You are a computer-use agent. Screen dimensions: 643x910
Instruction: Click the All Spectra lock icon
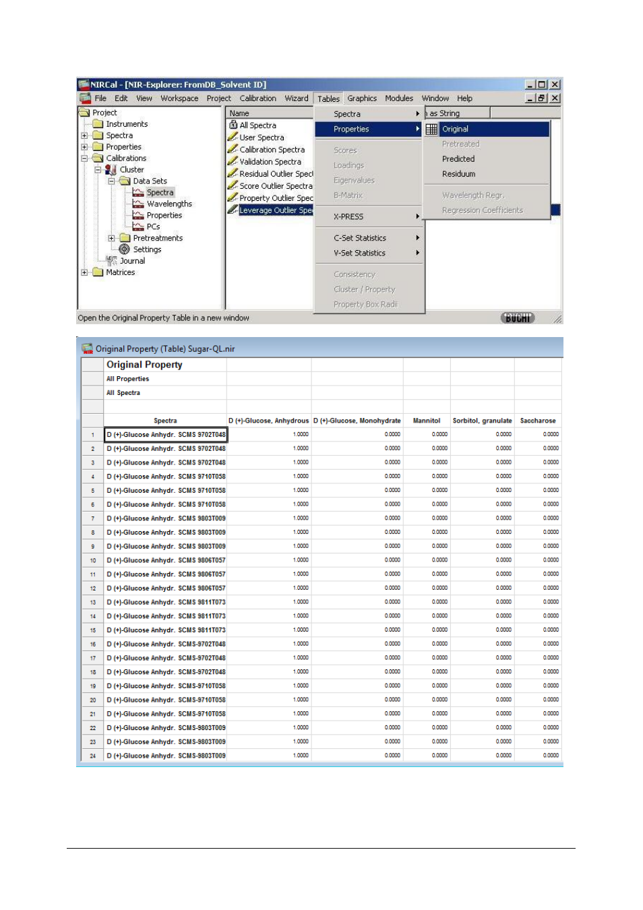pos(233,125)
